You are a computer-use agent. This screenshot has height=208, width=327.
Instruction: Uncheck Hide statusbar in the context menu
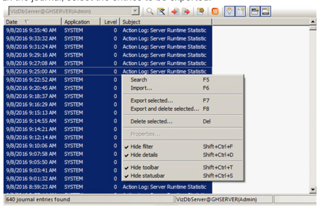click(183, 176)
